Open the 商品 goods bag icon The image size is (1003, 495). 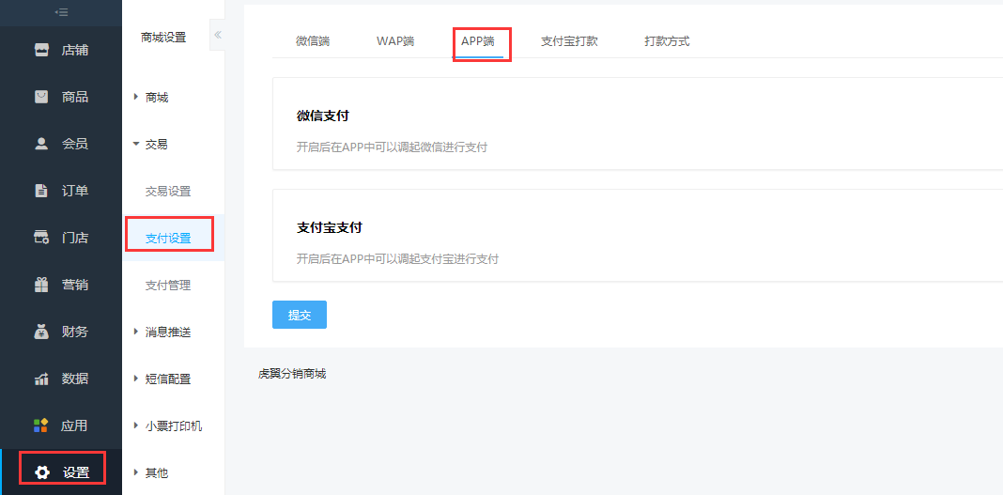(41, 97)
